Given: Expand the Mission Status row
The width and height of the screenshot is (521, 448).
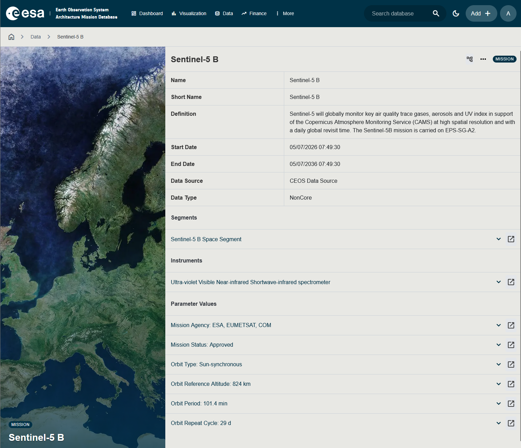Looking at the screenshot, I should coord(499,345).
